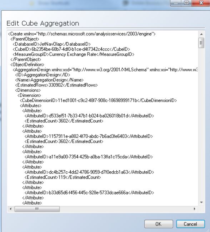Image resolution: width=210 pixels, height=232 pixels.
Task: Click the vertical scrollbar thumb
Action: [x=201, y=43]
